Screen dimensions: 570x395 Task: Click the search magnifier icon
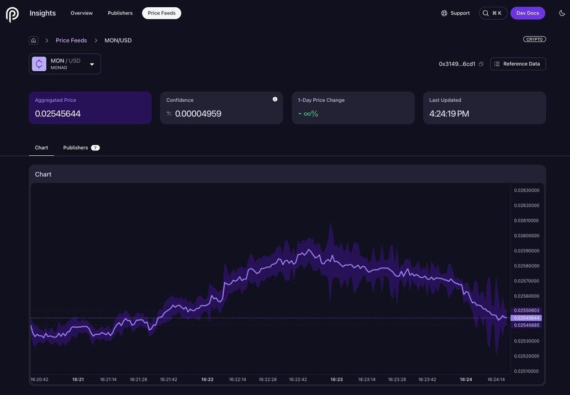(x=486, y=13)
